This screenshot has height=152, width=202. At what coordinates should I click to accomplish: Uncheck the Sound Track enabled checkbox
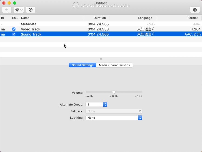pyautogui.click(x=14, y=34)
